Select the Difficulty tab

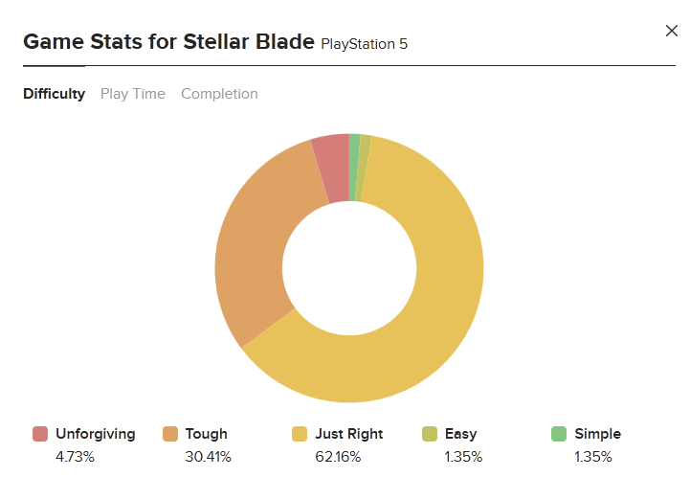(55, 94)
